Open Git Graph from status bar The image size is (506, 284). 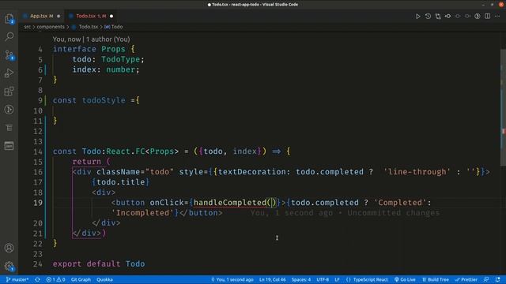(x=81, y=279)
